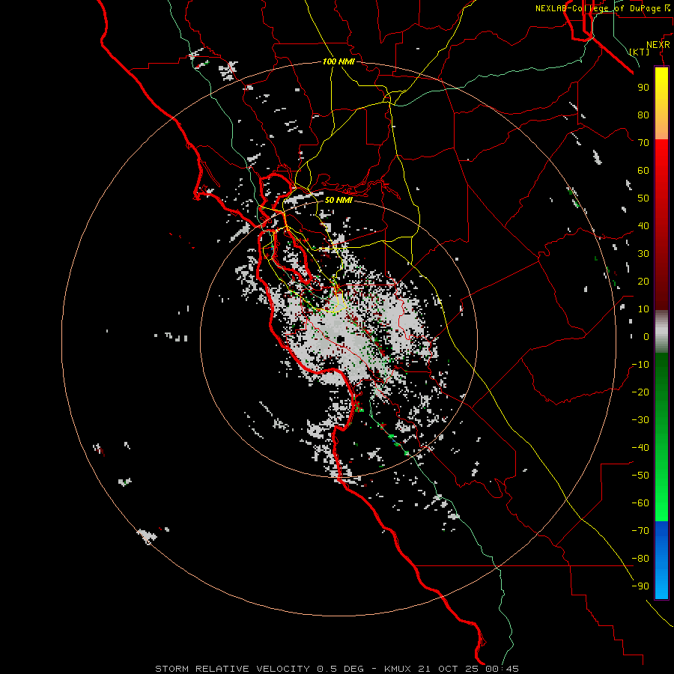
Task: Click the 30 value on velocity scale
Action: tap(643, 254)
